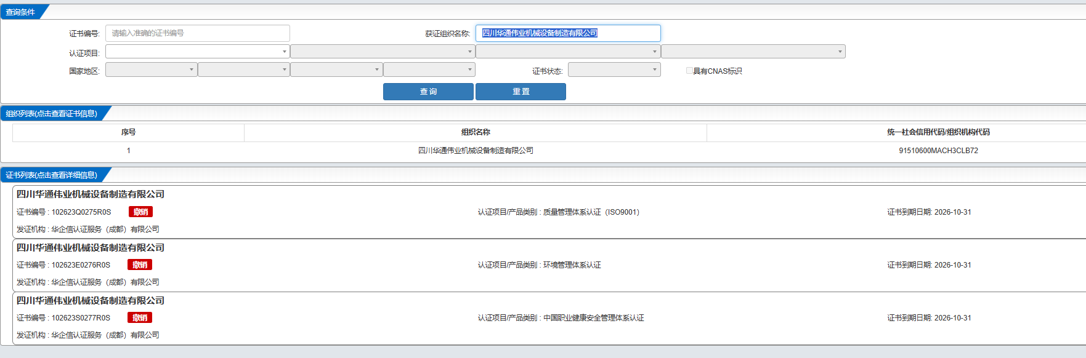Open the first 认证项目 dropdown
Viewport: 1086px width, 358px height.
coord(197,52)
